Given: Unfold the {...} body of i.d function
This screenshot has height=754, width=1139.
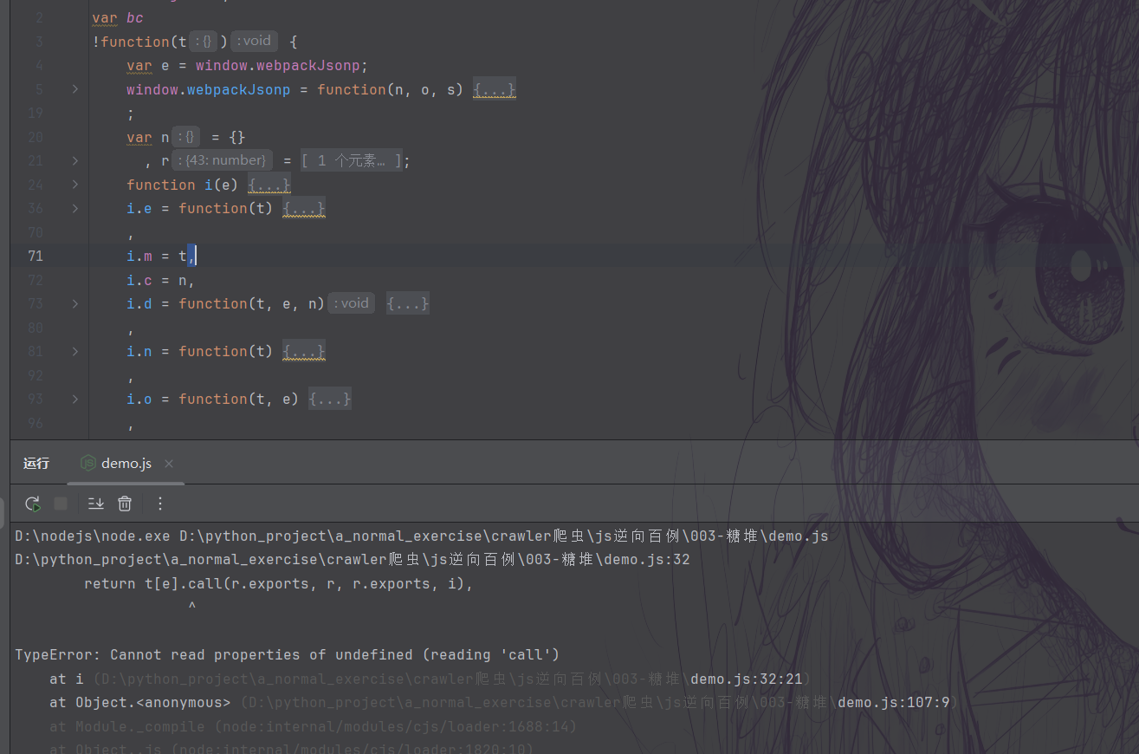Looking at the screenshot, I should coord(407,303).
